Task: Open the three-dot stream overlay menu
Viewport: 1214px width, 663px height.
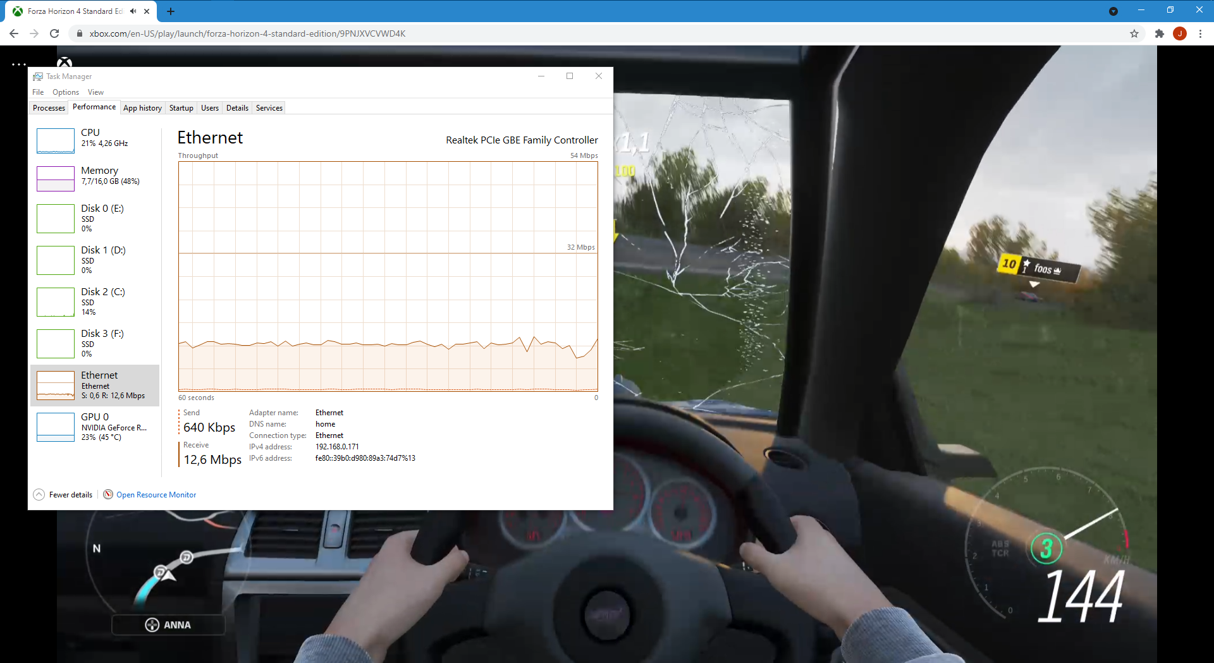Action: [x=19, y=64]
